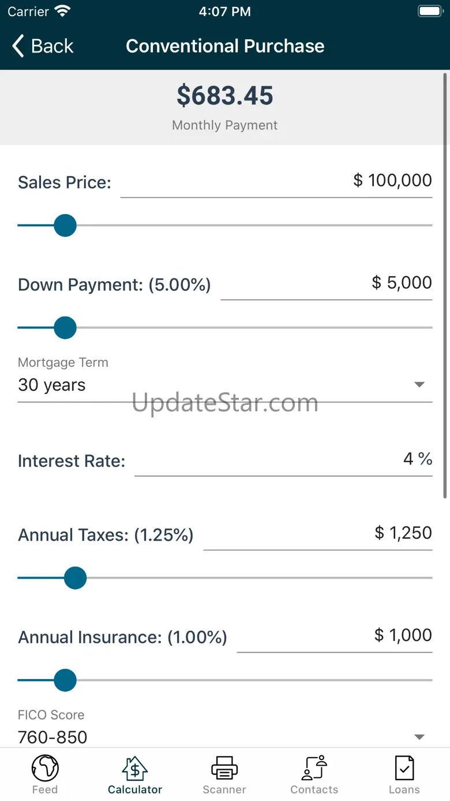Open the FICO Score dropdown arrow
This screenshot has width=450, height=801.
pos(419,736)
